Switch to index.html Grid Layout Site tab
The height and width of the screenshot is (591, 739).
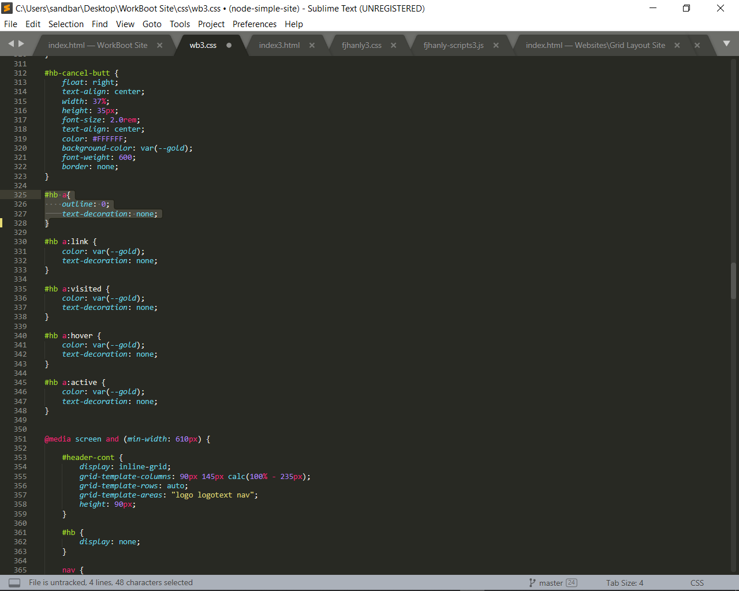595,46
